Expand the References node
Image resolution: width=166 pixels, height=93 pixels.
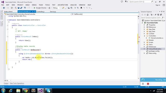click(x=144, y=27)
